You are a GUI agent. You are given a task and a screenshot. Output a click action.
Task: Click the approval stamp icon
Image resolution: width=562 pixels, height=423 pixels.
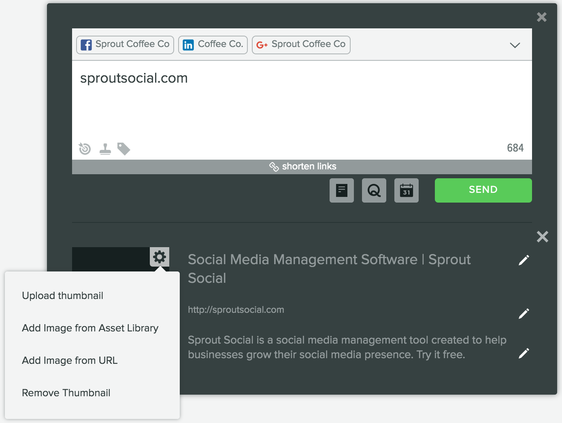pyautogui.click(x=105, y=149)
